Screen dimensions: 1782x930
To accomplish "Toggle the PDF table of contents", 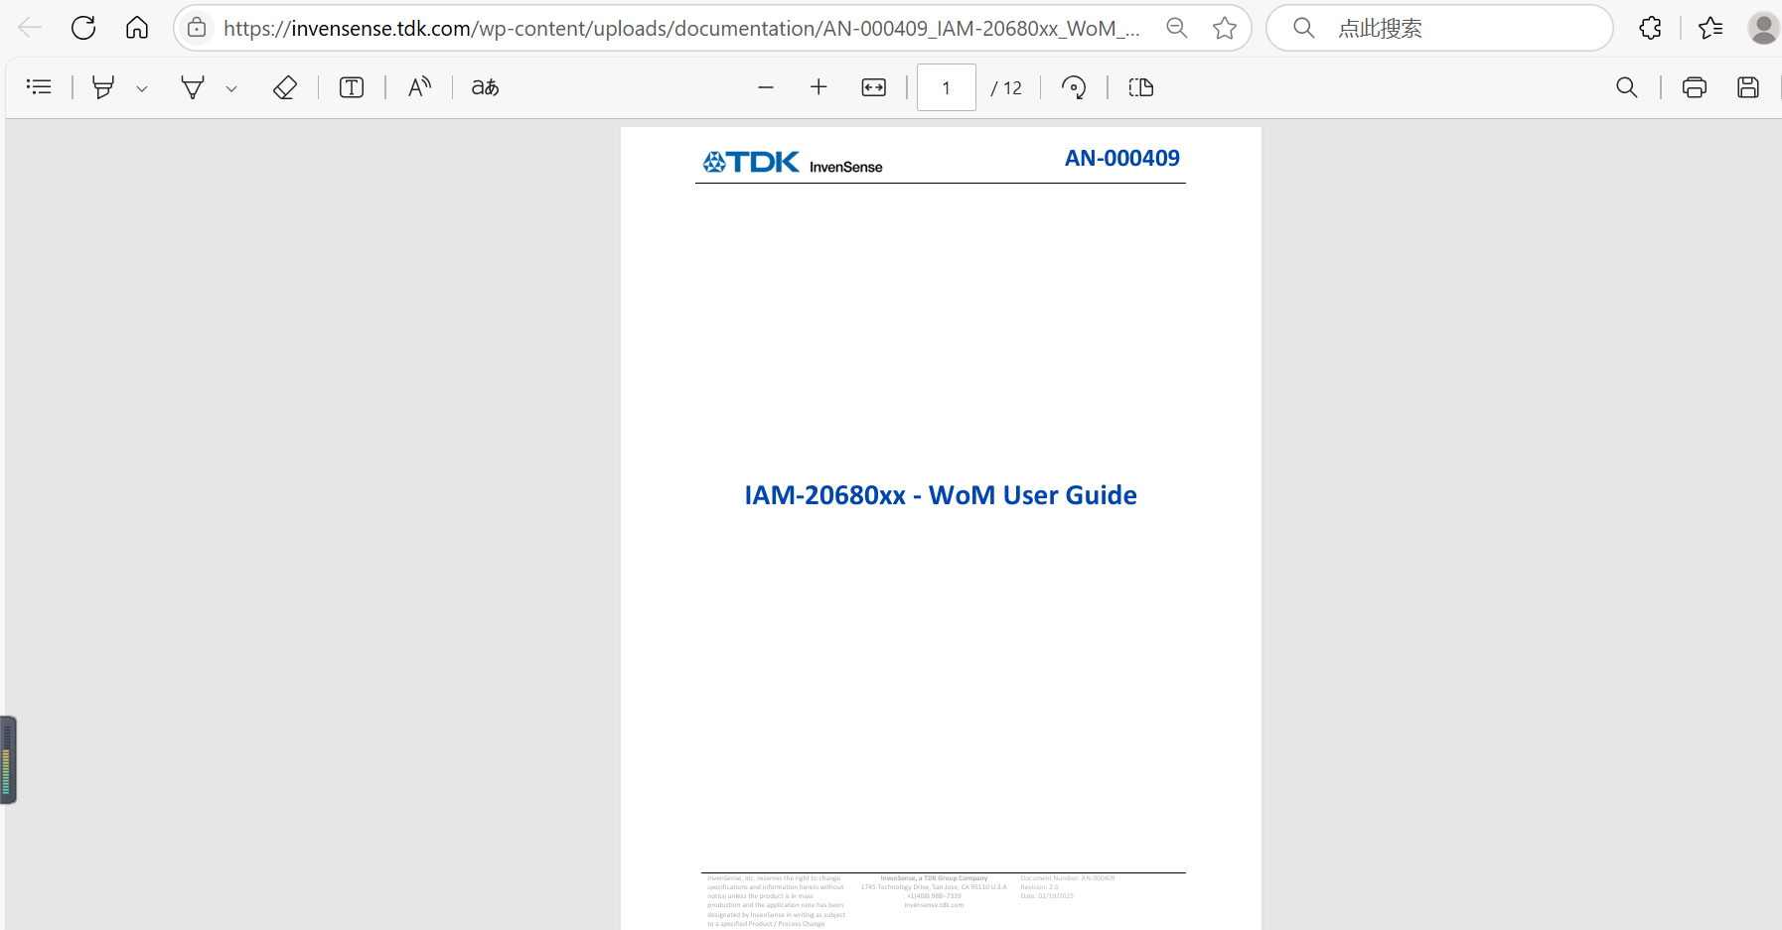I will pyautogui.click(x=39, y=87).
